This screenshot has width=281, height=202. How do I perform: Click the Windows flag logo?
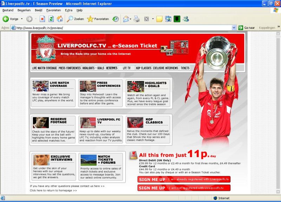coord(276,10)
